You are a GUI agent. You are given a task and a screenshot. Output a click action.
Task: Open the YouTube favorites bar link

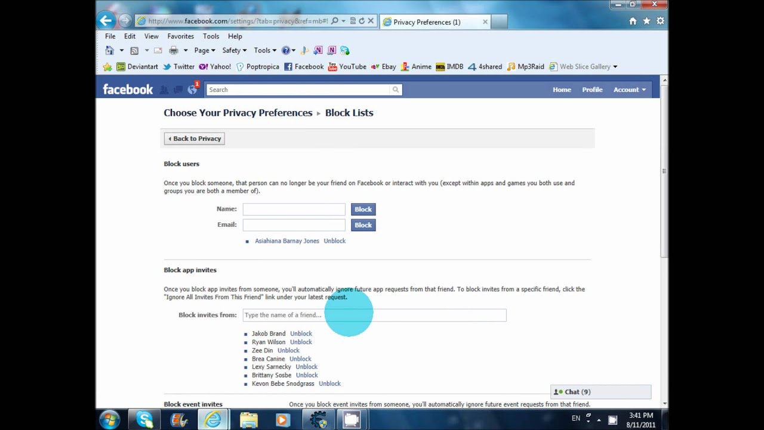(x=347, y=66)
